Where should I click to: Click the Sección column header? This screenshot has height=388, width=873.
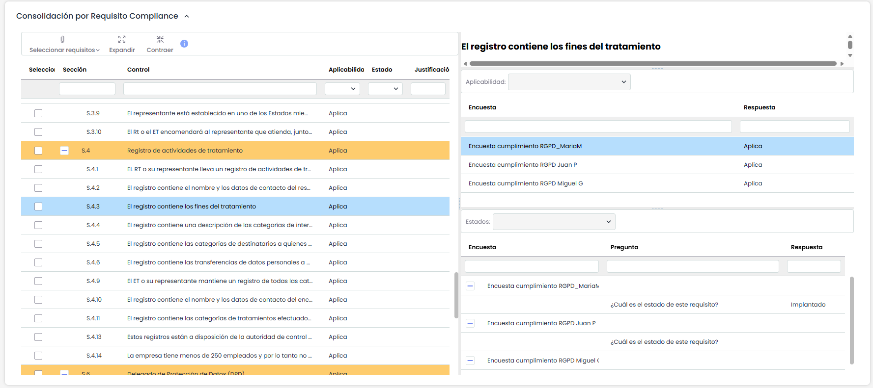click(x=75, y=70)
